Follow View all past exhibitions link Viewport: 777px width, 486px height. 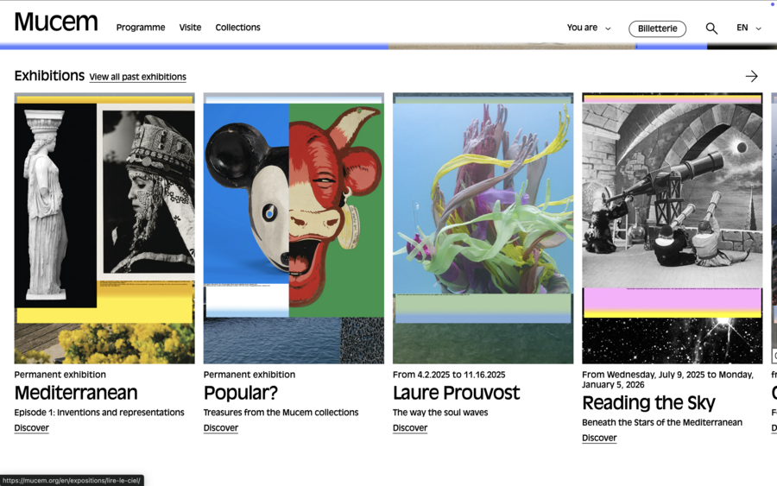[x=138, y=77]
